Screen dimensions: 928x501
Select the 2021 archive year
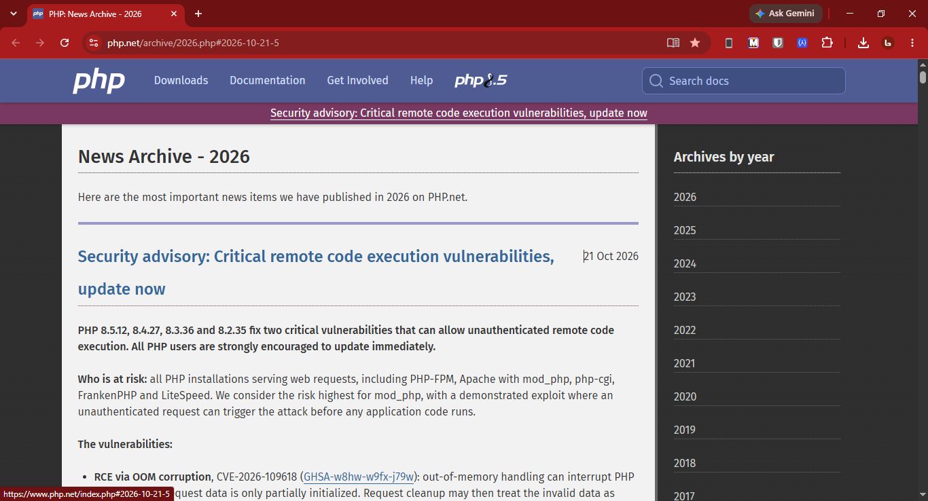685,363
